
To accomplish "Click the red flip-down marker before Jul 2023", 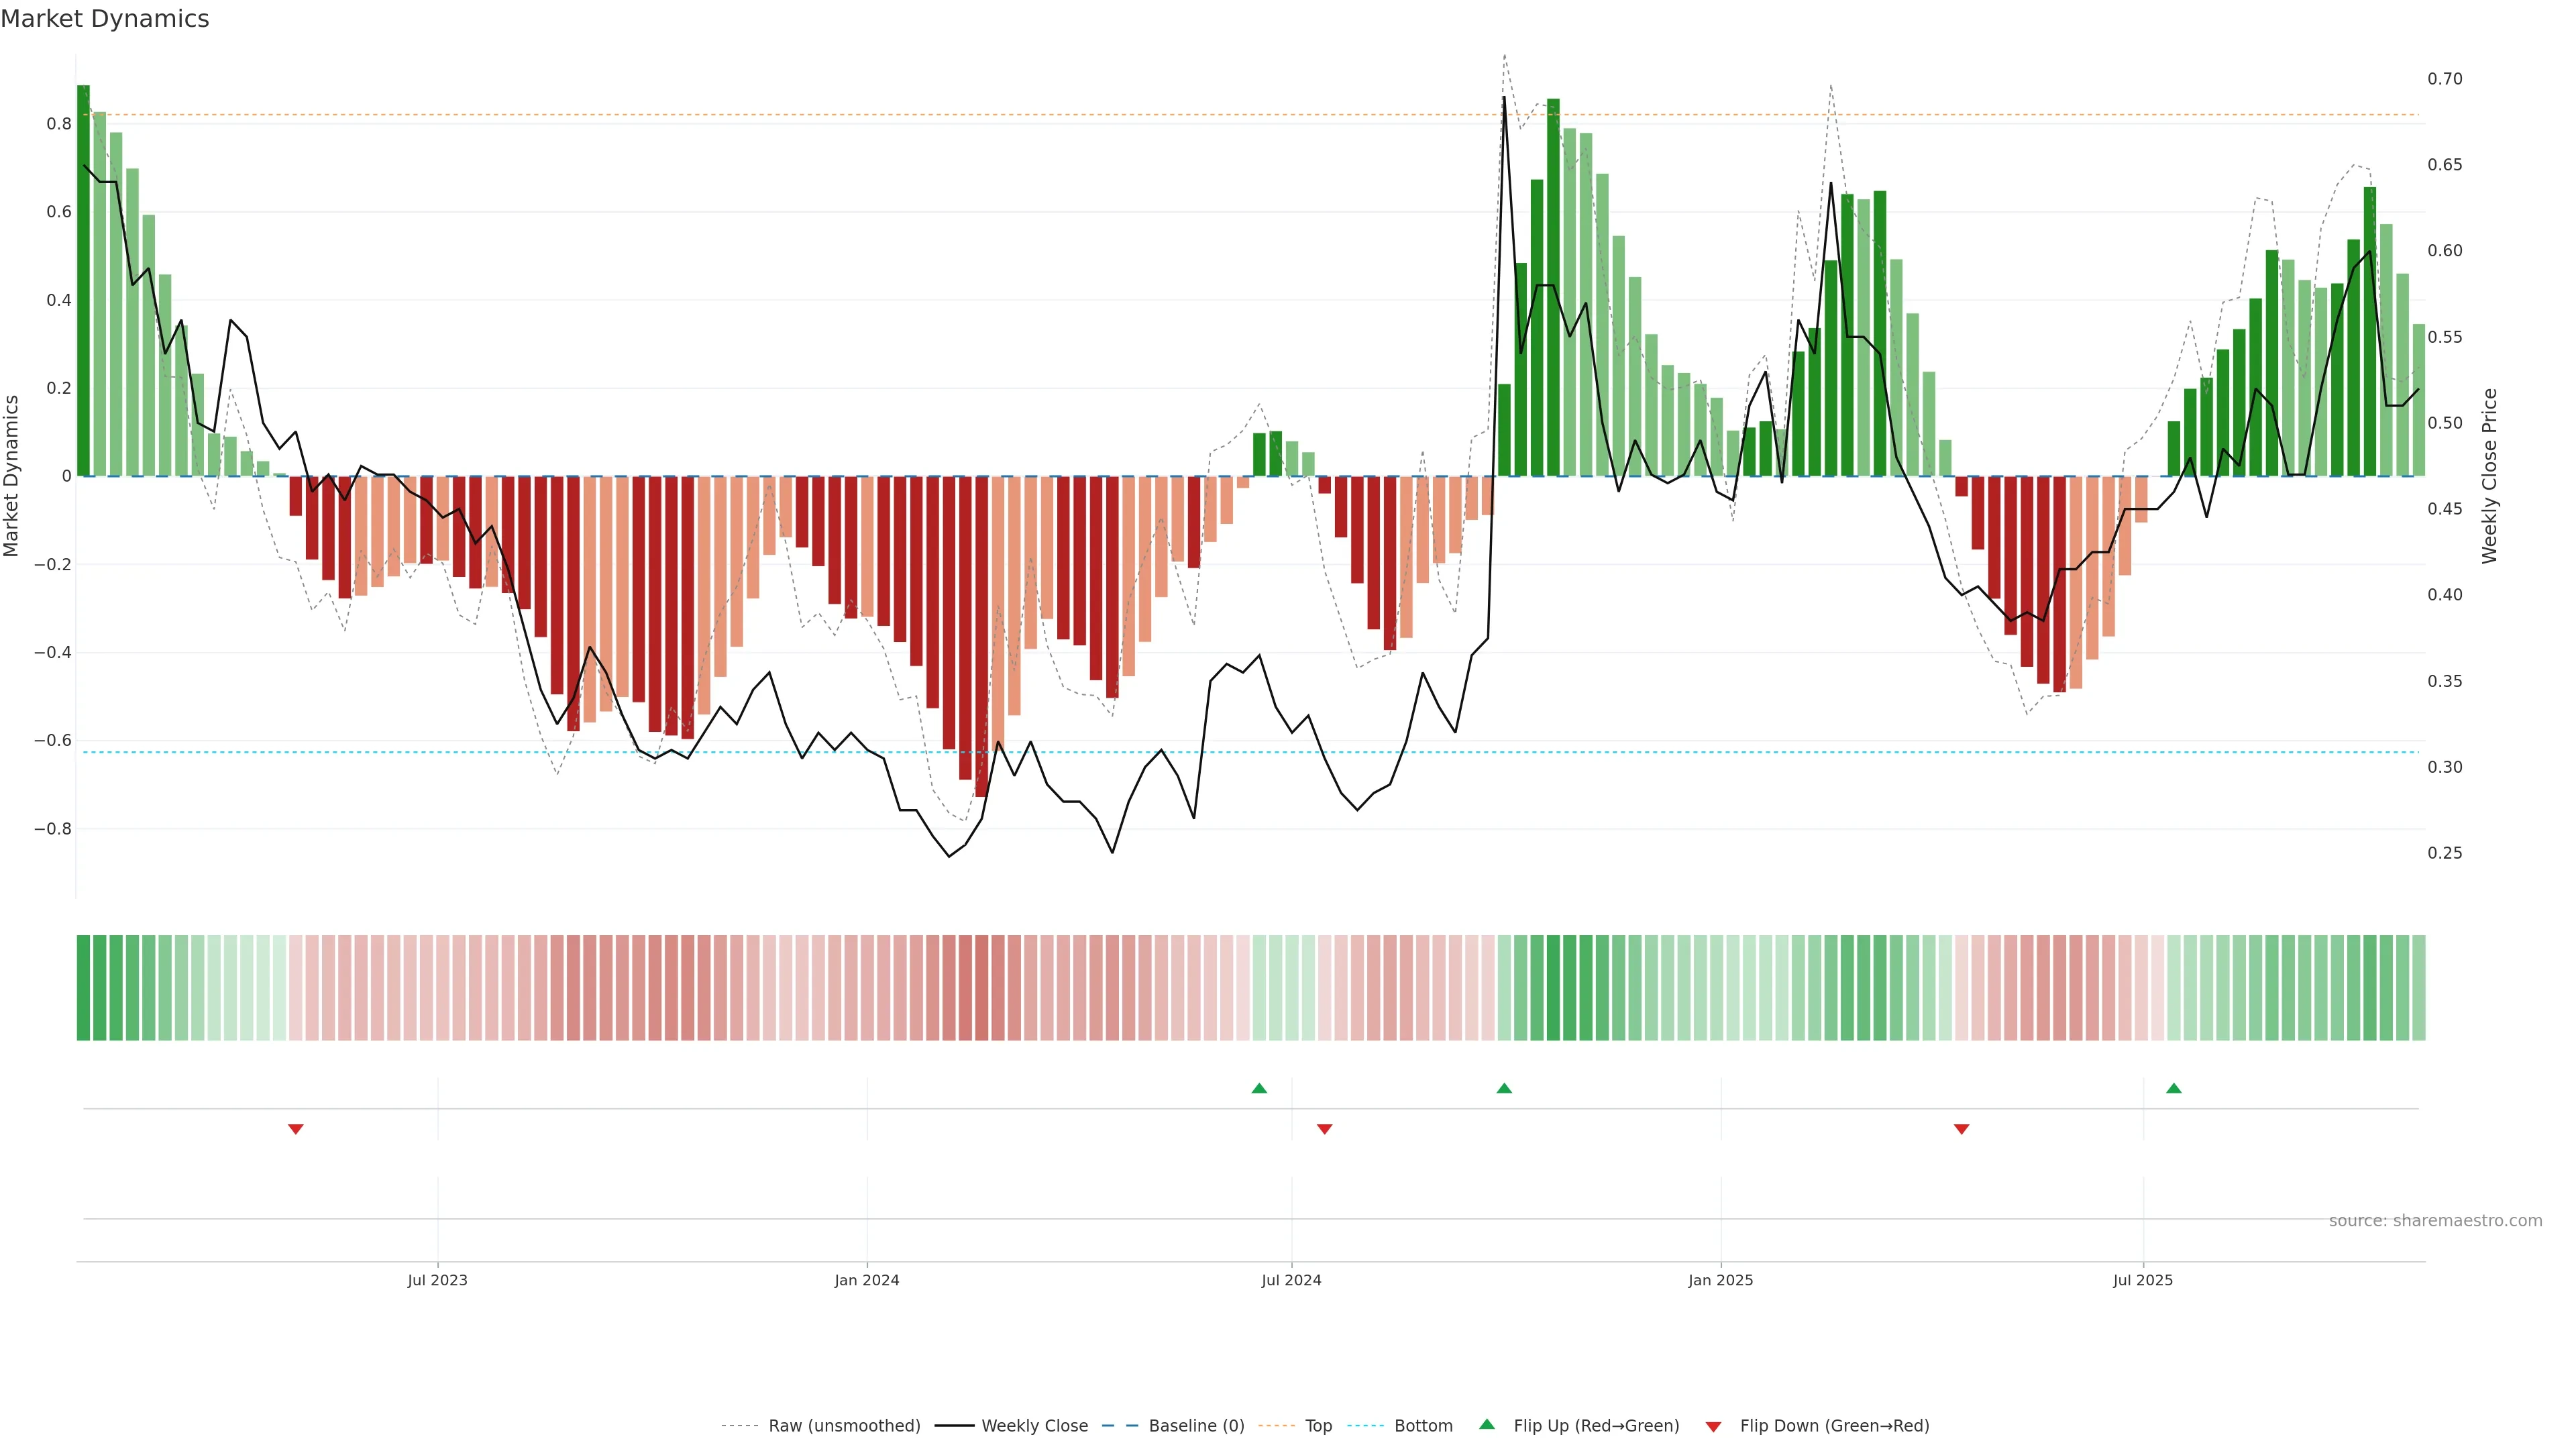I will coord(295,1129).
